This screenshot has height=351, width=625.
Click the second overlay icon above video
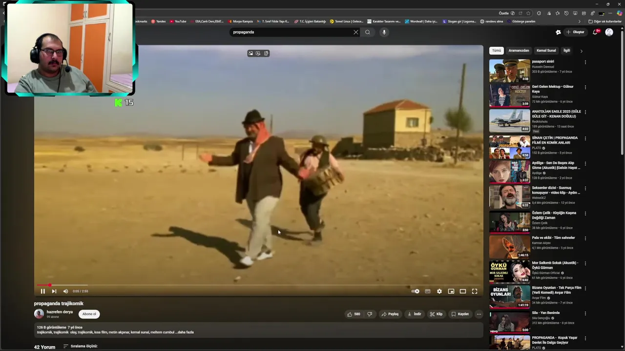(258, 53)
